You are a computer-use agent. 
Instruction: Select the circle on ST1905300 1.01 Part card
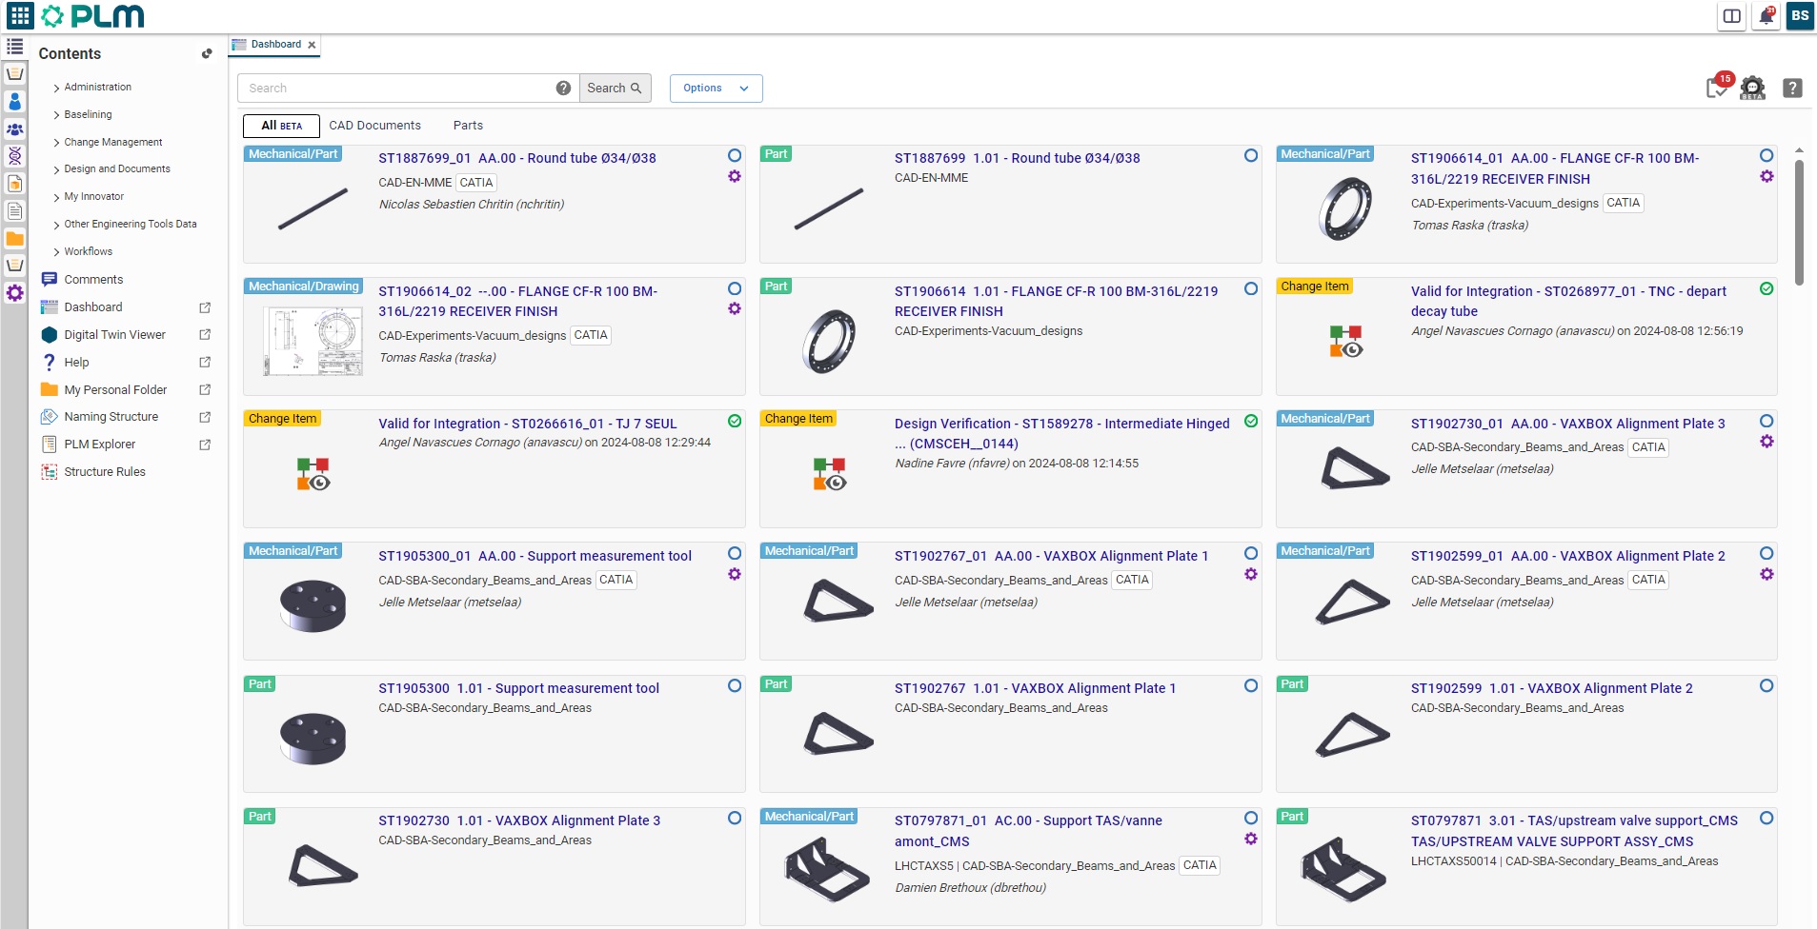point(735,685)
